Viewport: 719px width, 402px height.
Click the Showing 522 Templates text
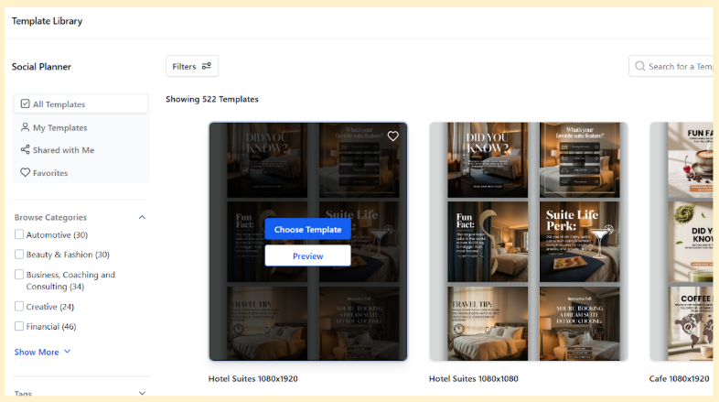click(212, 99)
